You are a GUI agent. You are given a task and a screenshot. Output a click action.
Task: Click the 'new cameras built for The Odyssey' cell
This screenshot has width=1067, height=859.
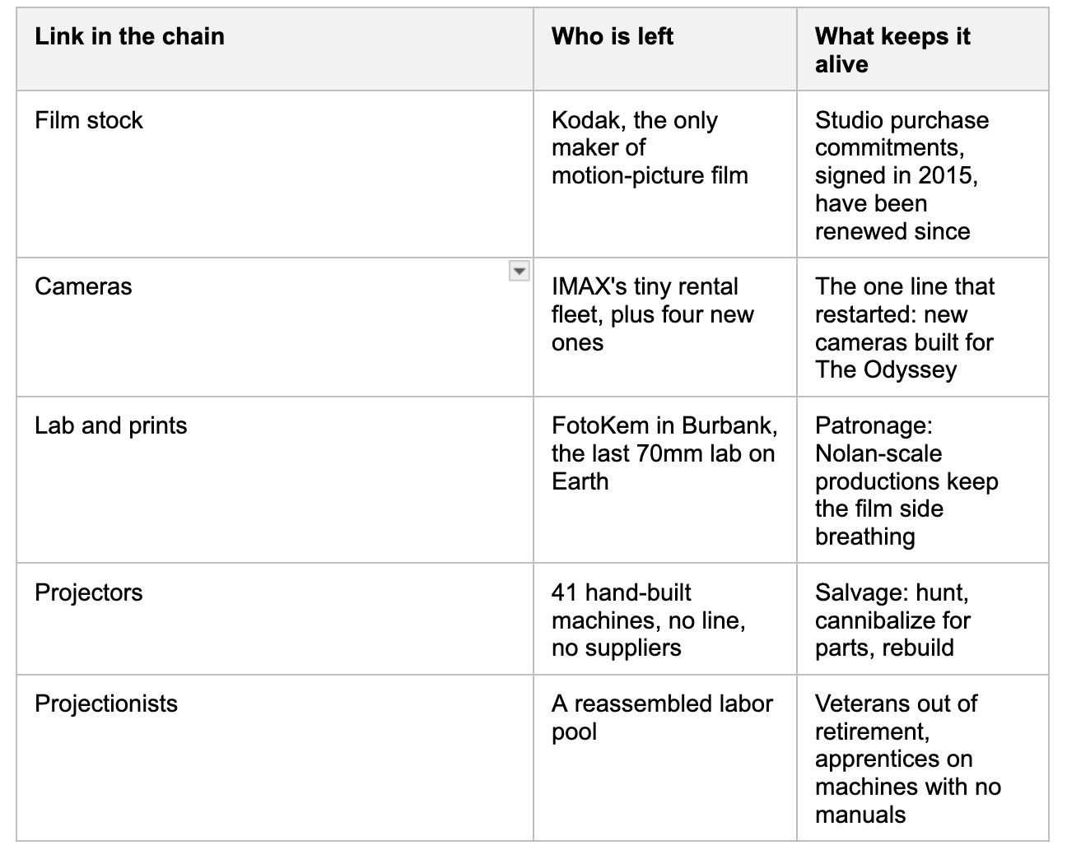click(x=923, y=327)
